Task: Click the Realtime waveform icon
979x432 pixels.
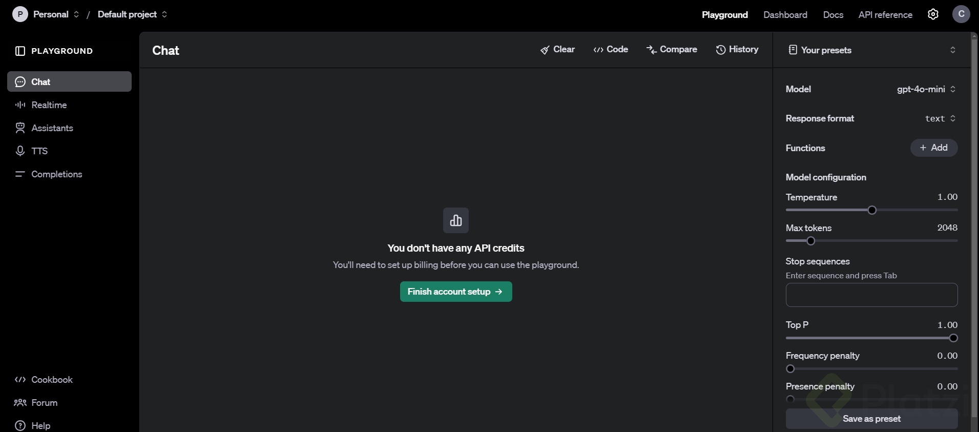Action: 20,105
